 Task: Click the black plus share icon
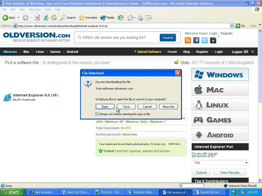coord(213,40)
